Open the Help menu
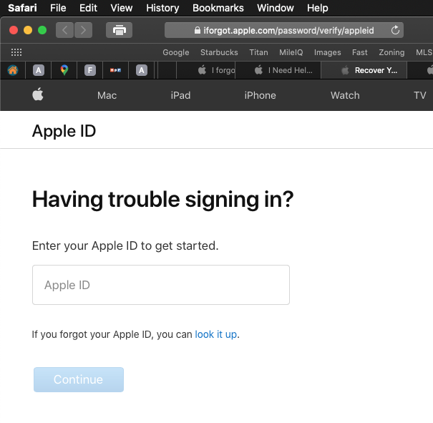 click(x=318, y=8)
